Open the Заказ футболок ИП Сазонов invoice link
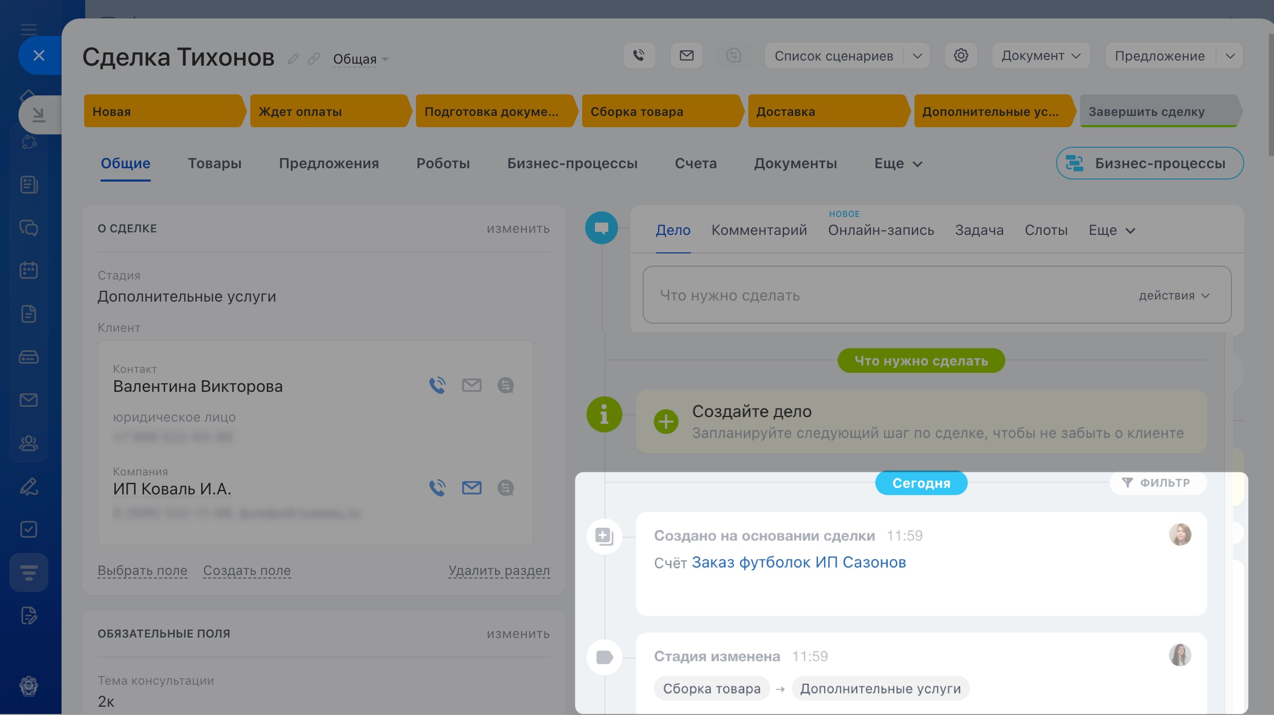 pyautogui.click(x=799, y=563)
